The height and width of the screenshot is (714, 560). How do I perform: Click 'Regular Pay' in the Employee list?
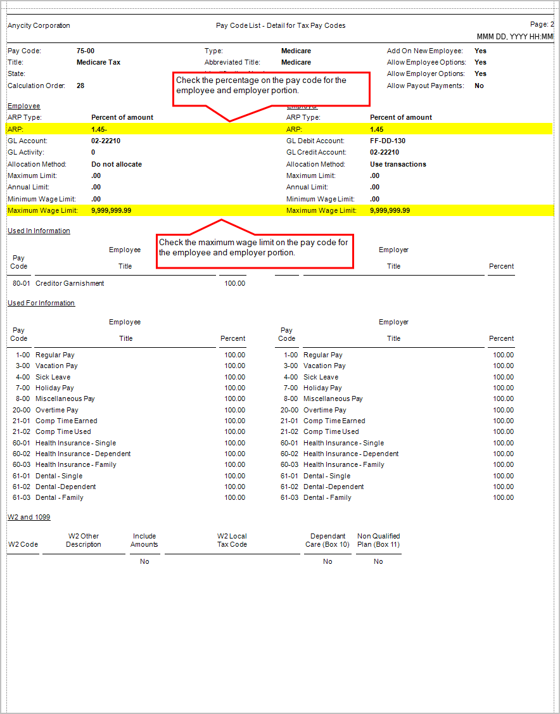pos(55,355)
